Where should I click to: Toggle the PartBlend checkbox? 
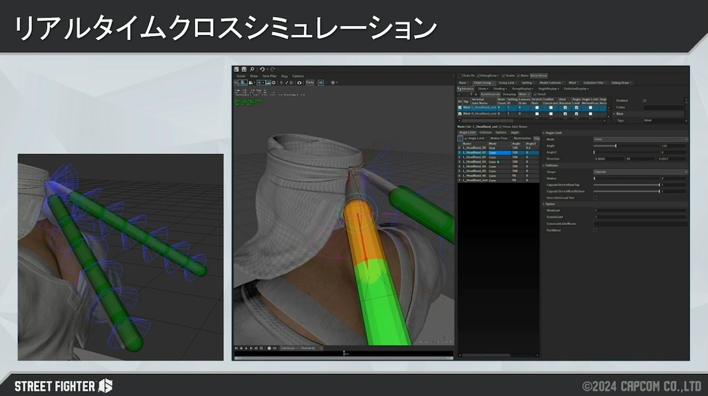[x=595, y=231]
